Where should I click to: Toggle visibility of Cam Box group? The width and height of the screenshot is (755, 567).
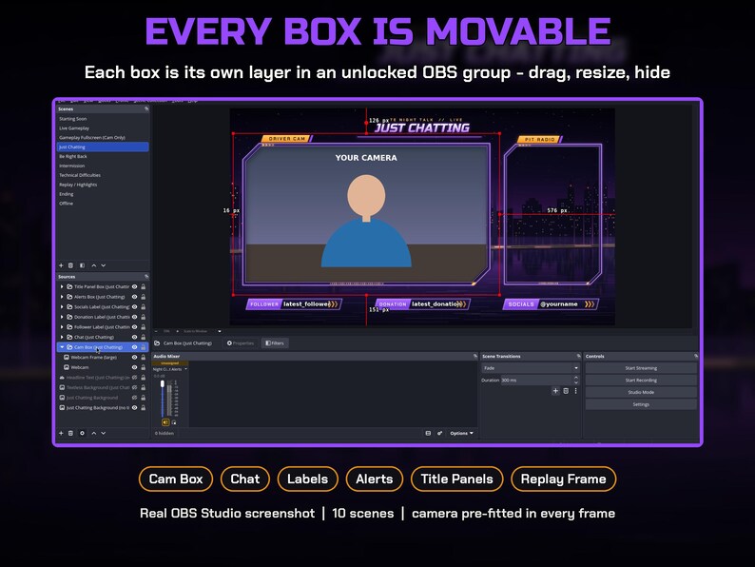pyautogui.click(x=135, y=347)
